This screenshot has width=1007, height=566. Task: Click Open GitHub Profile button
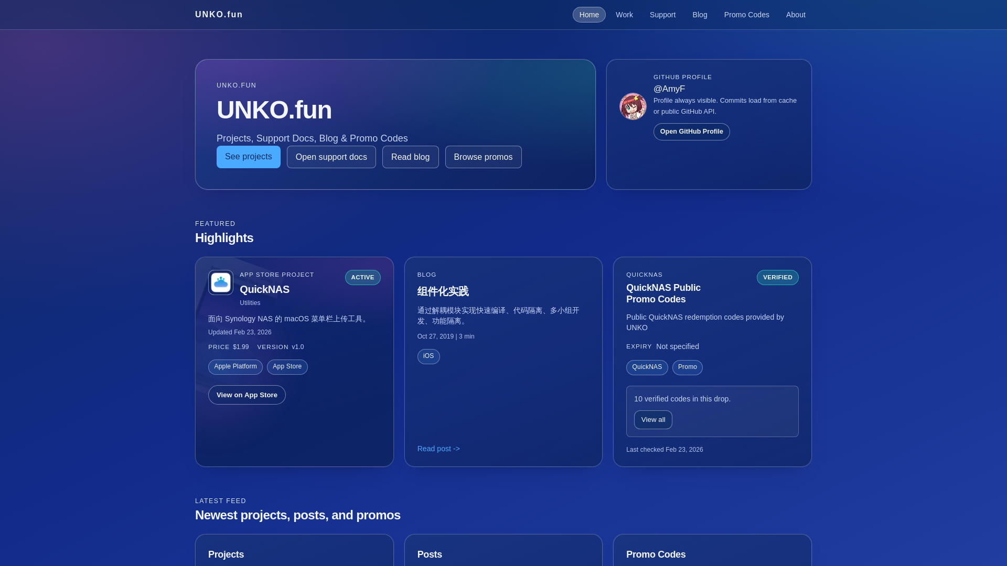(x=692, y=132)
